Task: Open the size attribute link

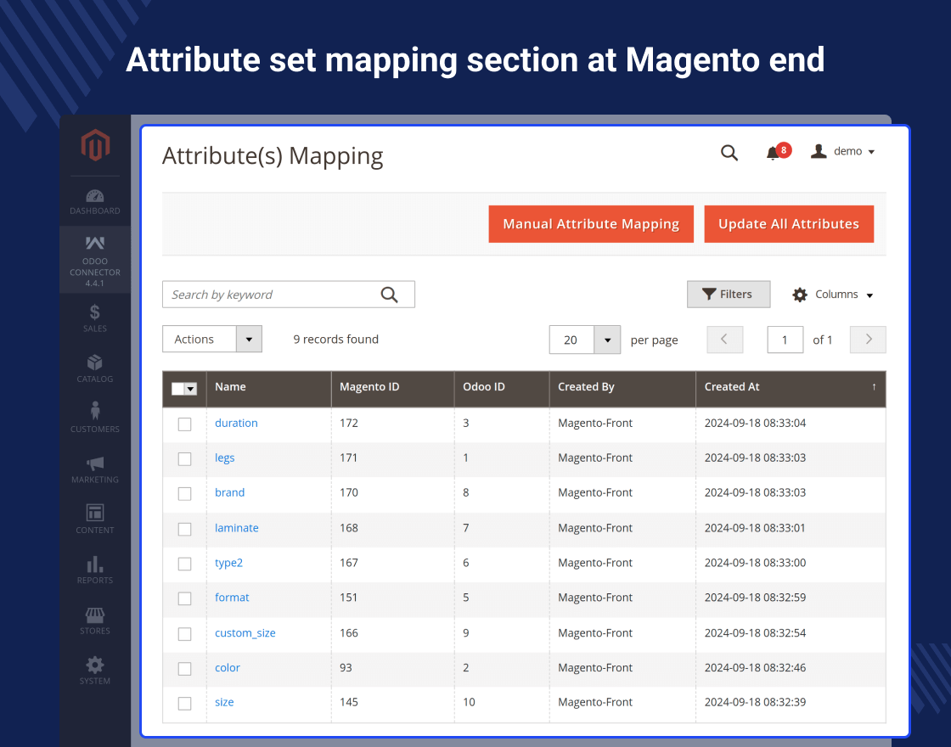Action: [224, 702]
